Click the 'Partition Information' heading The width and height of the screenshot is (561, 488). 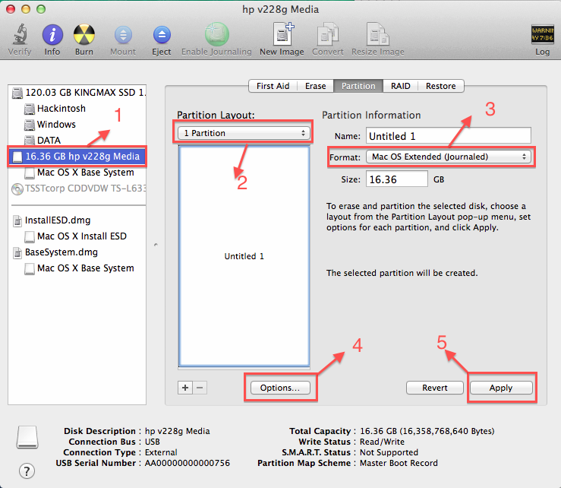[371, 115]
